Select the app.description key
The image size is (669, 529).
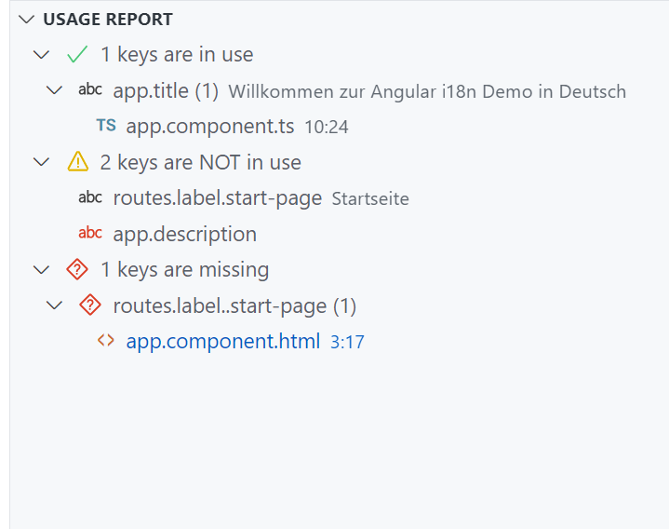pos(185,234)
